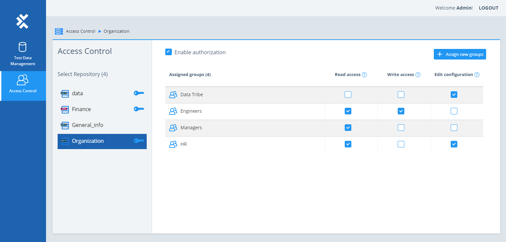This screenshot has width=506, height=242.
Task: Click the Read access help icon
Action: tap(364, 75)
